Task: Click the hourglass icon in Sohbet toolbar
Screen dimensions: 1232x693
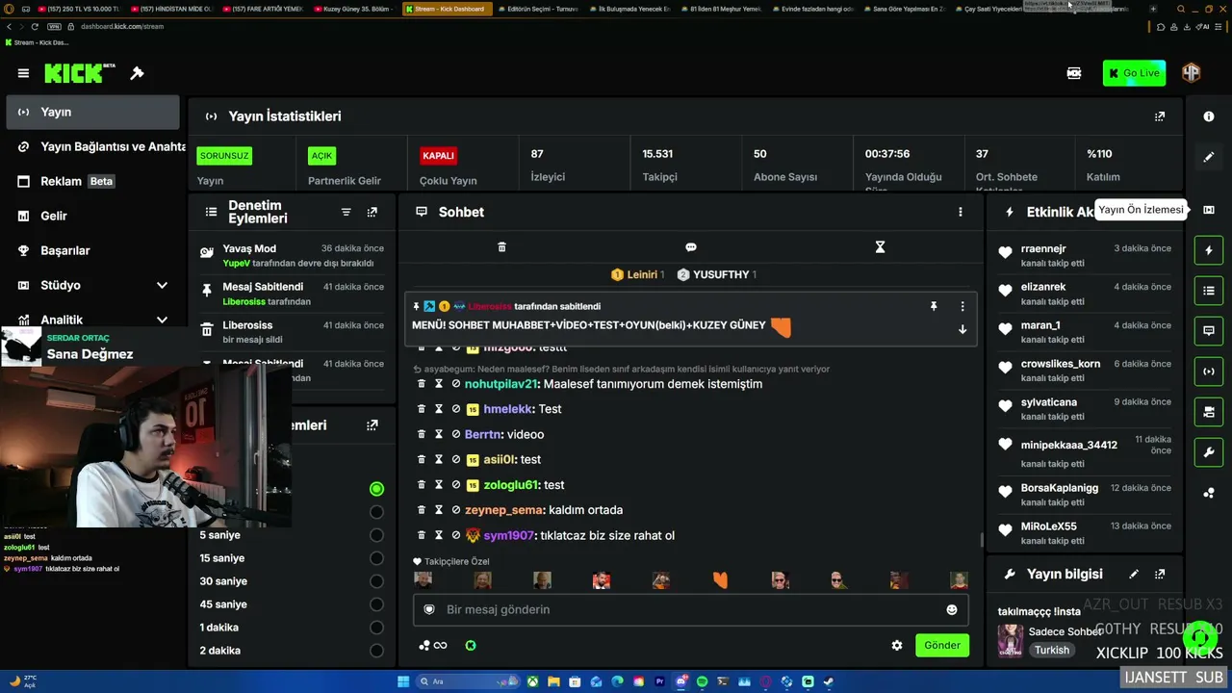Action: 880,247
